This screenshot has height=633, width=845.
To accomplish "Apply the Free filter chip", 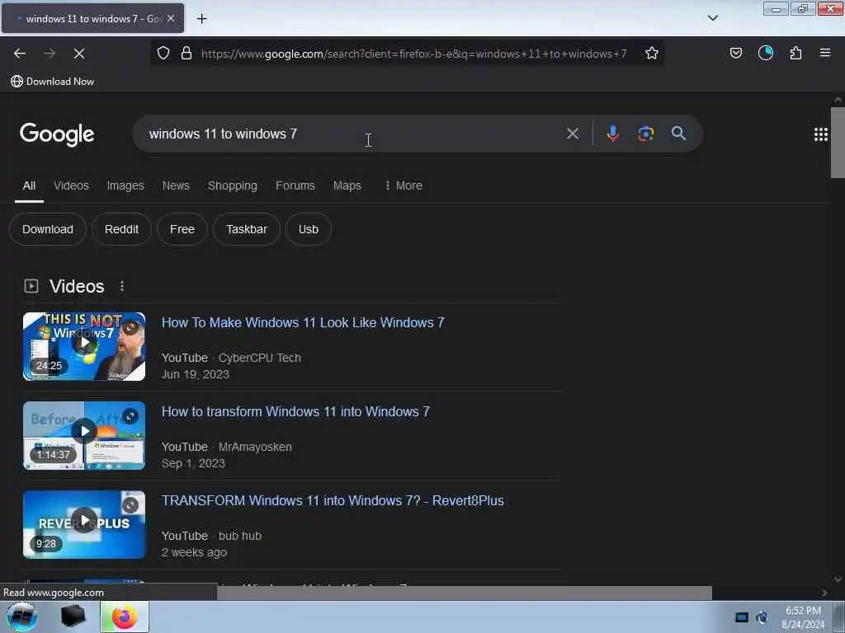I will (x=182, y=229).
